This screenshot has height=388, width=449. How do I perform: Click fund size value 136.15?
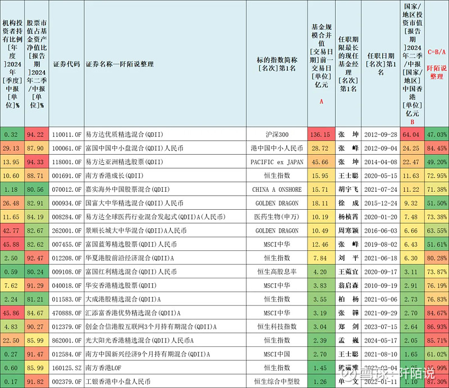(320, 134)
